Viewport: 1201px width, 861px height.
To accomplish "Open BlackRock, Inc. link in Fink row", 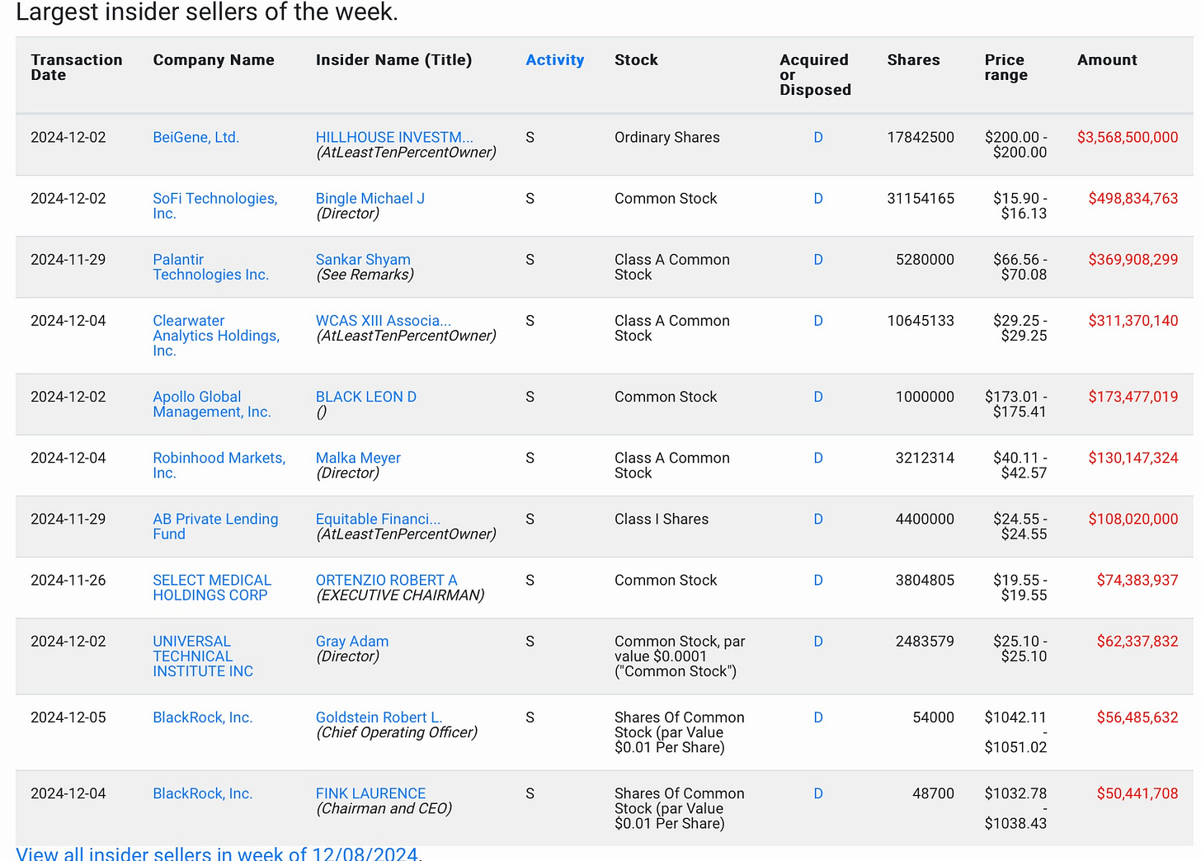I will click(202, 793).
